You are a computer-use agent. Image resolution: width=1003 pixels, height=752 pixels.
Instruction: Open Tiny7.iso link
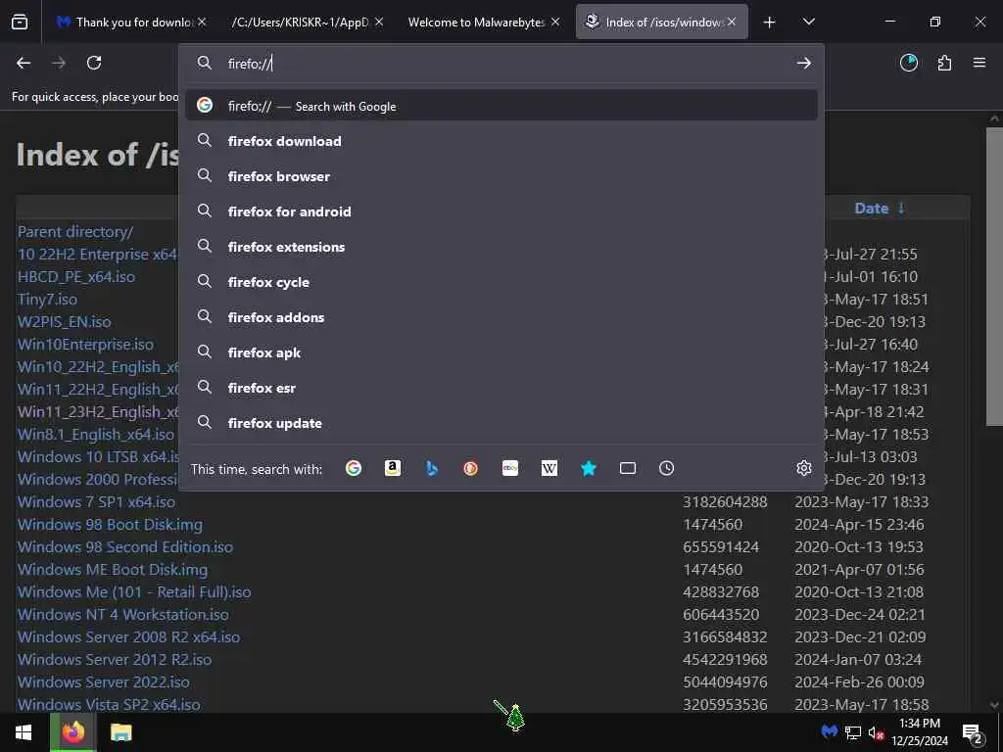pos(47,299)
